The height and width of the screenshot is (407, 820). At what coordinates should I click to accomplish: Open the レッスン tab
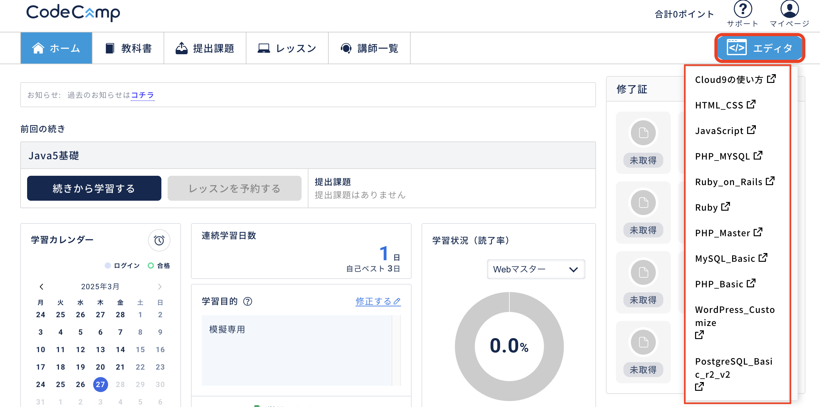(x=287, y=48)
